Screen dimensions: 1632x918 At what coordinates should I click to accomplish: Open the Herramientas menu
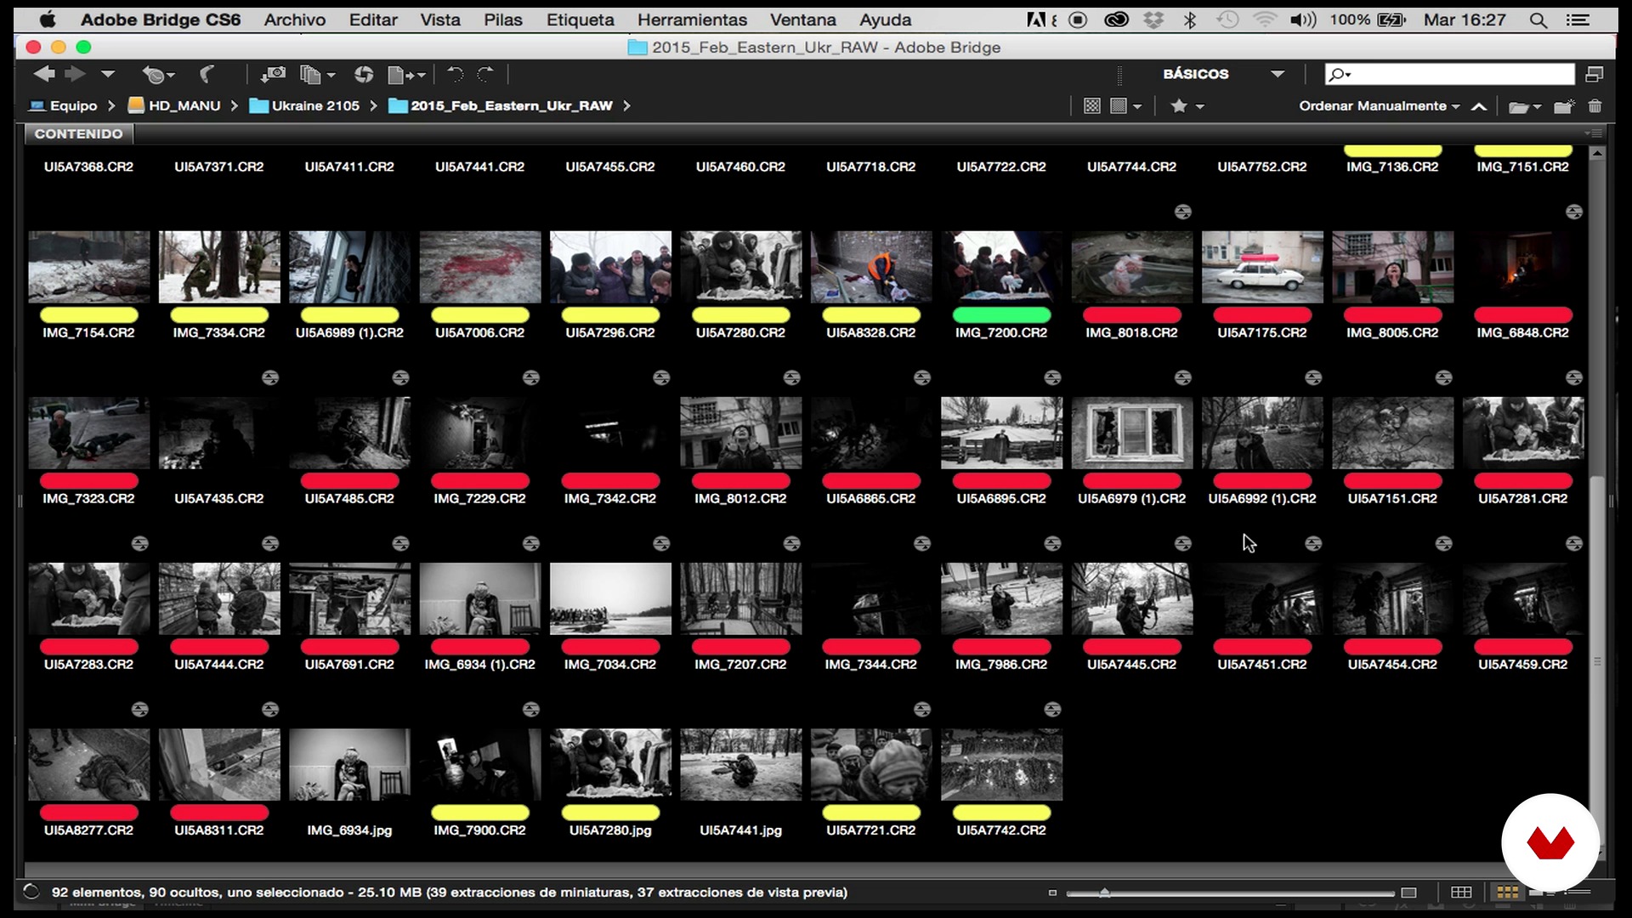(x=693, y=20)
